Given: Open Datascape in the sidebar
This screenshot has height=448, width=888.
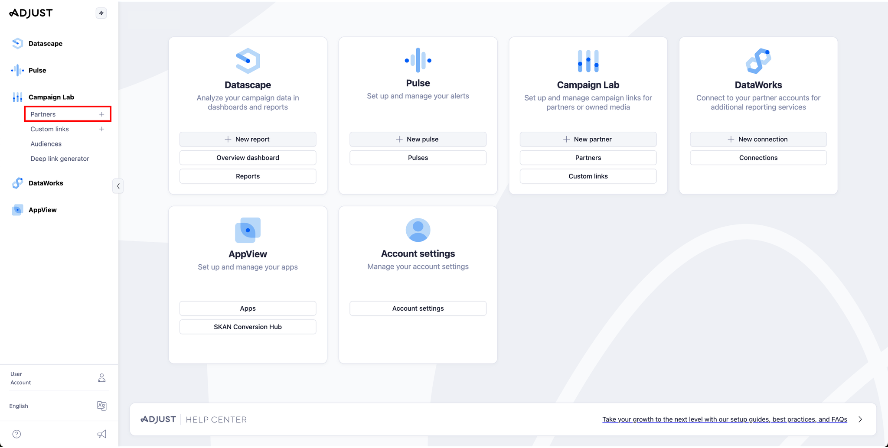Looking at the screenshot, I should tap(46, 43).
